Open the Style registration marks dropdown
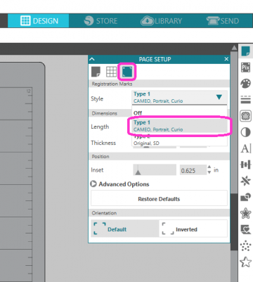 [x=179, y=98]
